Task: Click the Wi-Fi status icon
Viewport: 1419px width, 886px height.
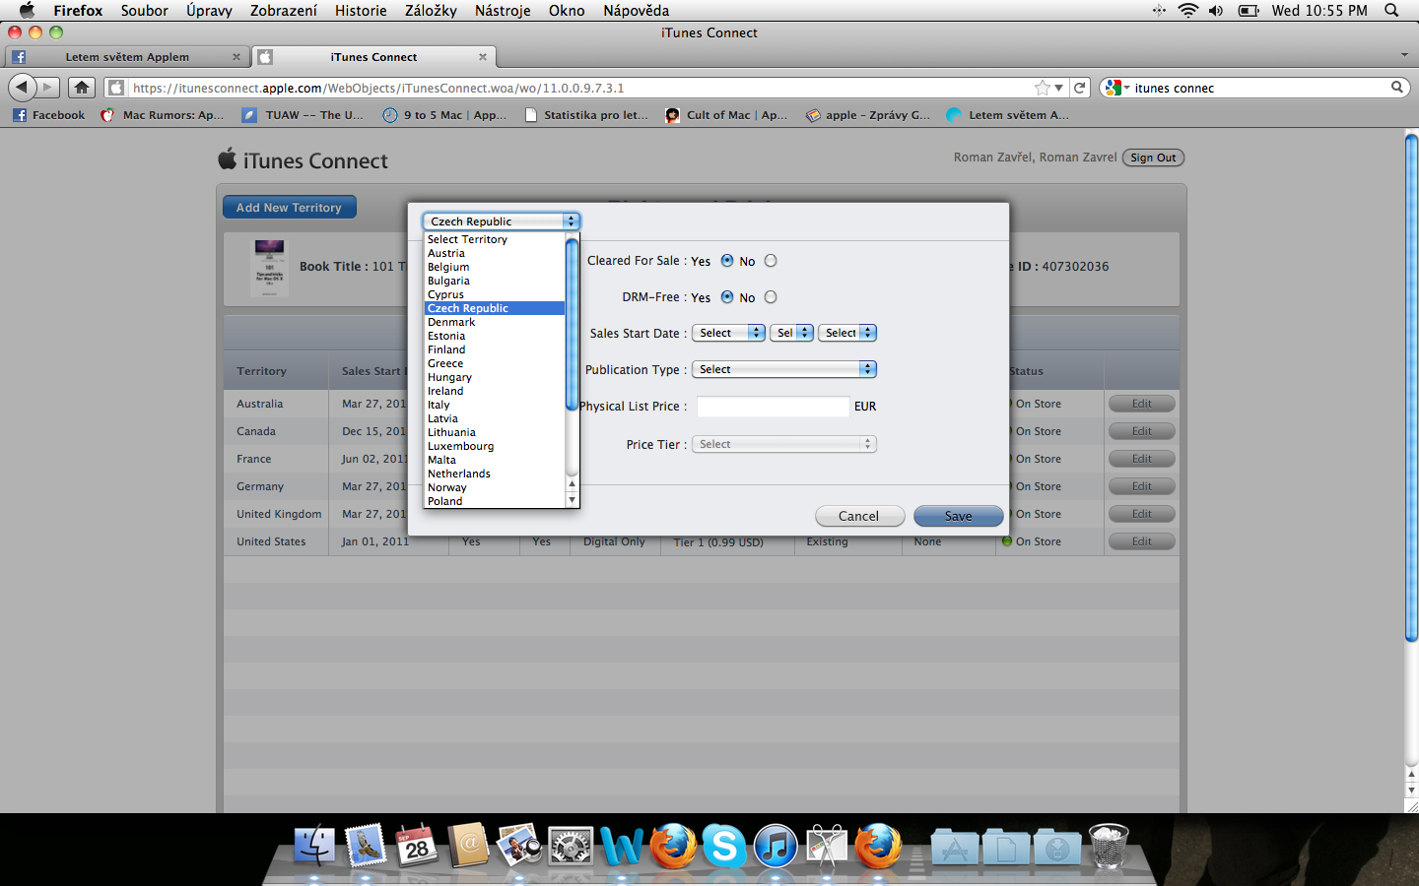Action: pos(1188,10)
